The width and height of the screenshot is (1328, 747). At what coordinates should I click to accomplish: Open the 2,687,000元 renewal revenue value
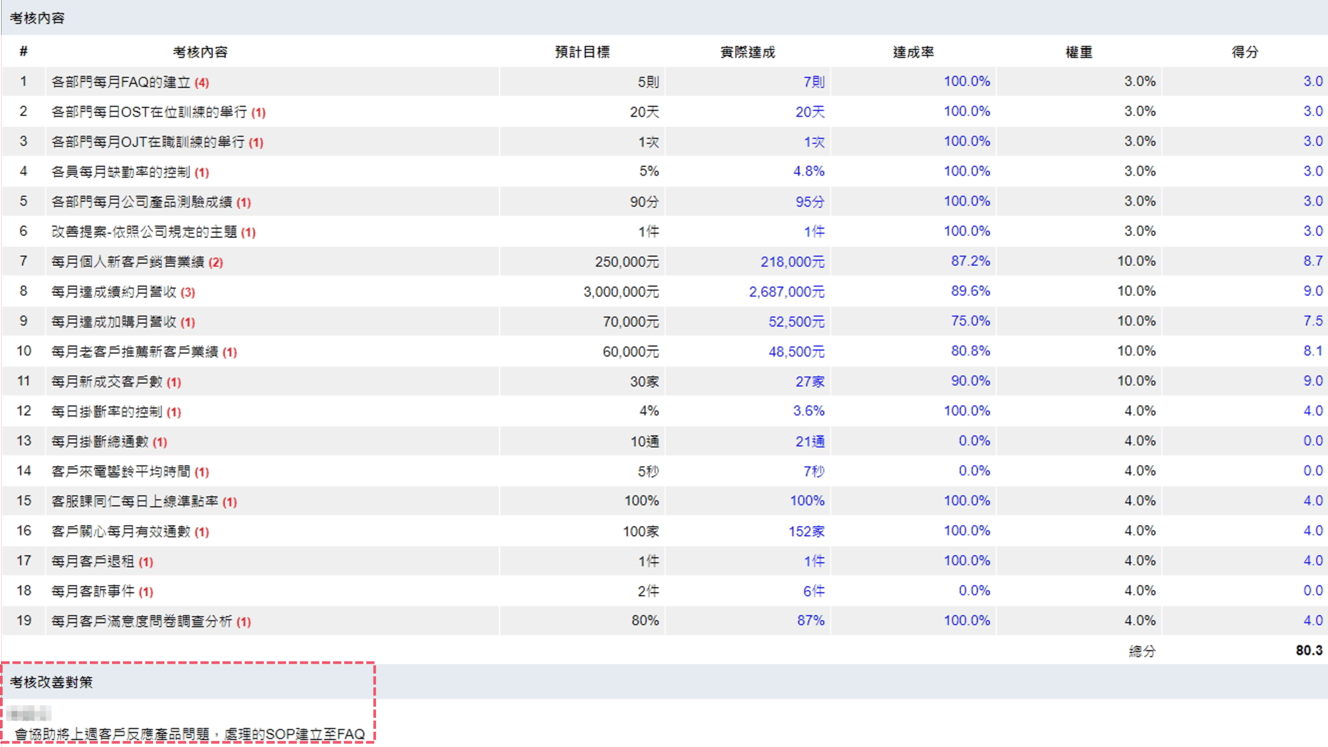786,292
